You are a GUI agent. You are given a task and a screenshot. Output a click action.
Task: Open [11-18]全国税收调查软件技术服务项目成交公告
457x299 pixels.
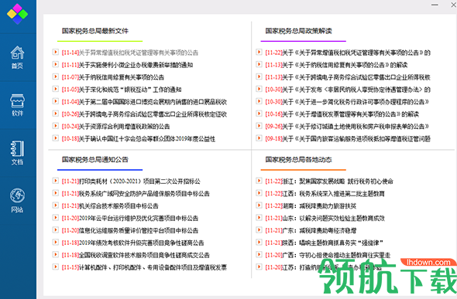(136, 255)
